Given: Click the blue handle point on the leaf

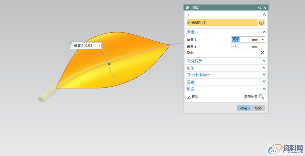Looking at the screenshot, I should click(x=109, y=64).
